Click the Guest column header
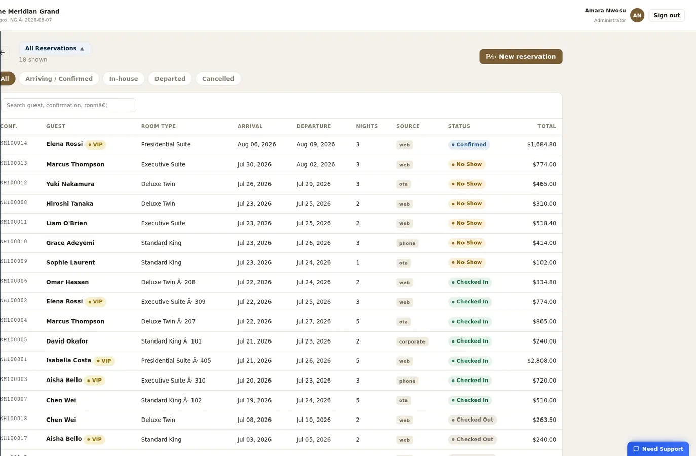The image size is (696, 456). pyautogui.click(x=56, y=126)
